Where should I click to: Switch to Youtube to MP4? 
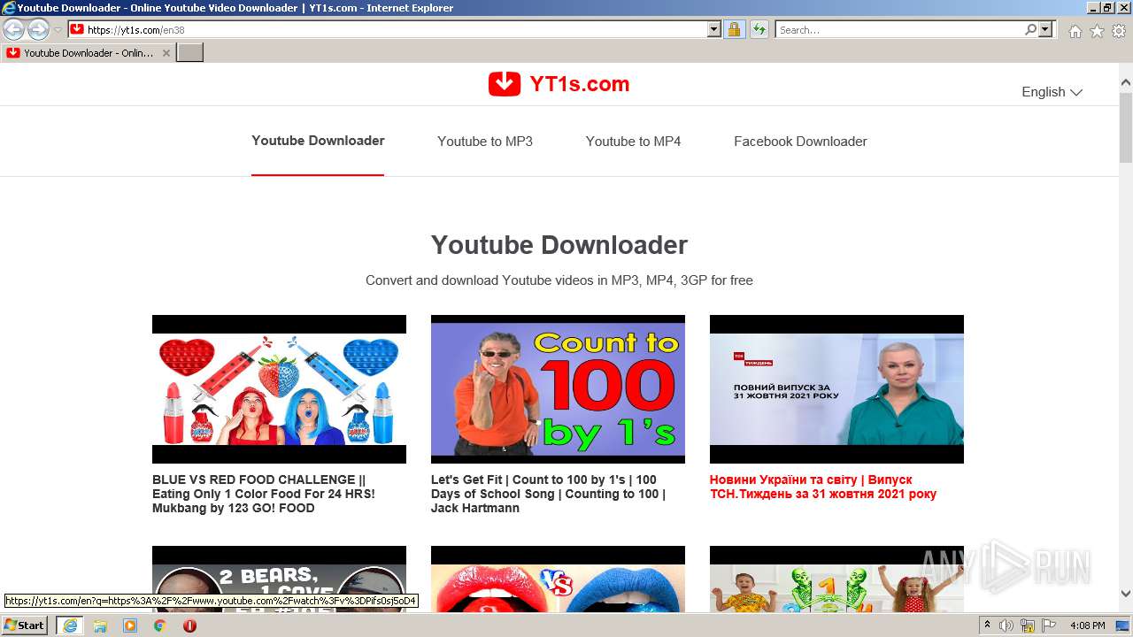633,142
